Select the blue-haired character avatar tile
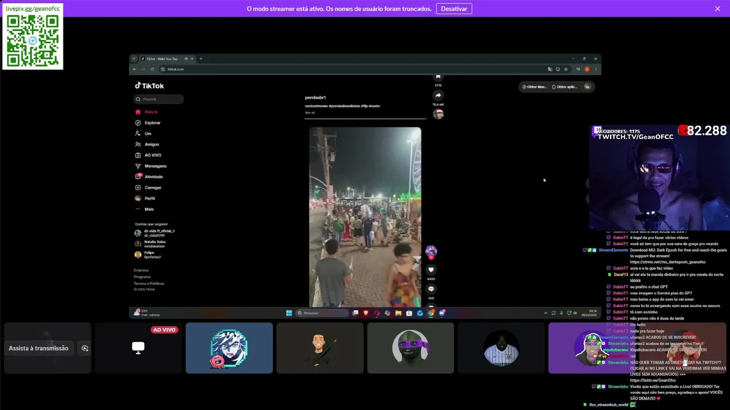Viewport: 730px width, 410px height. [x=229, y=348]
